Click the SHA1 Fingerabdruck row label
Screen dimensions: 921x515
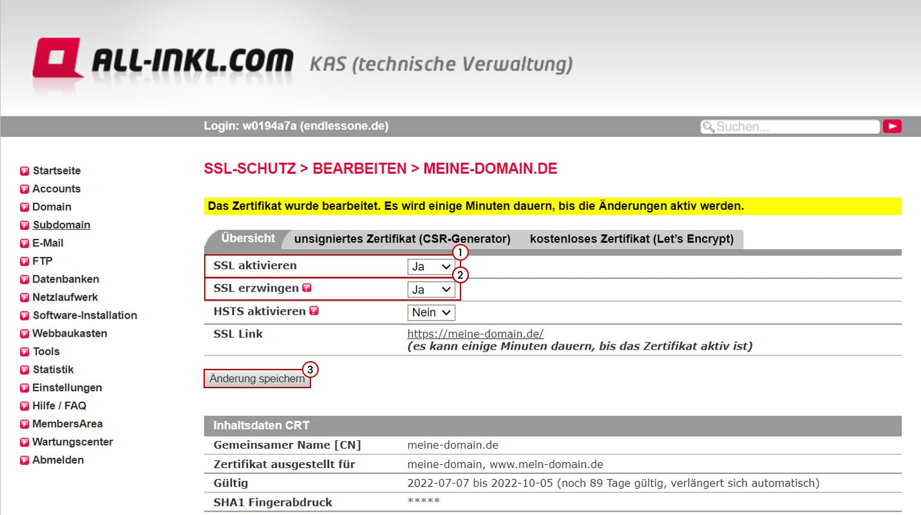(273, 502)
